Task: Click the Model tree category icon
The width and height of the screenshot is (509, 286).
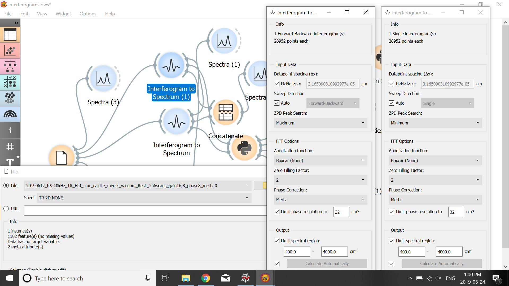Action: [x=10, y=66]
